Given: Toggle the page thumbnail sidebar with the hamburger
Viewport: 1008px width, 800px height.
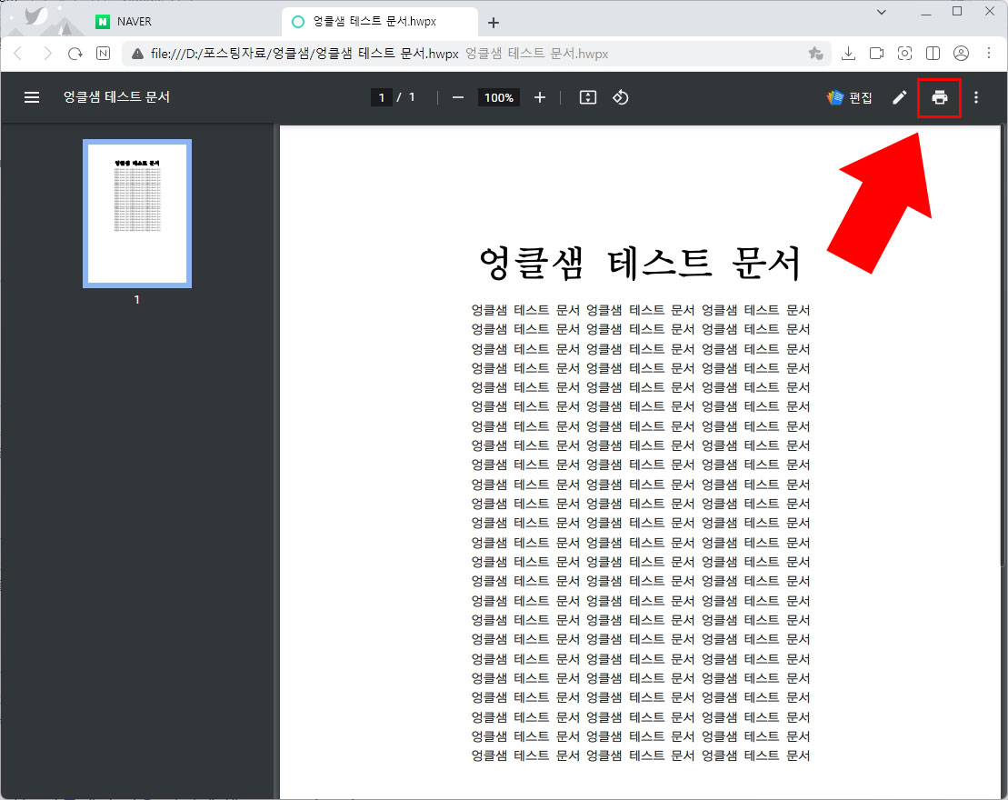Looking at the screenshot, I should (32, 97).
